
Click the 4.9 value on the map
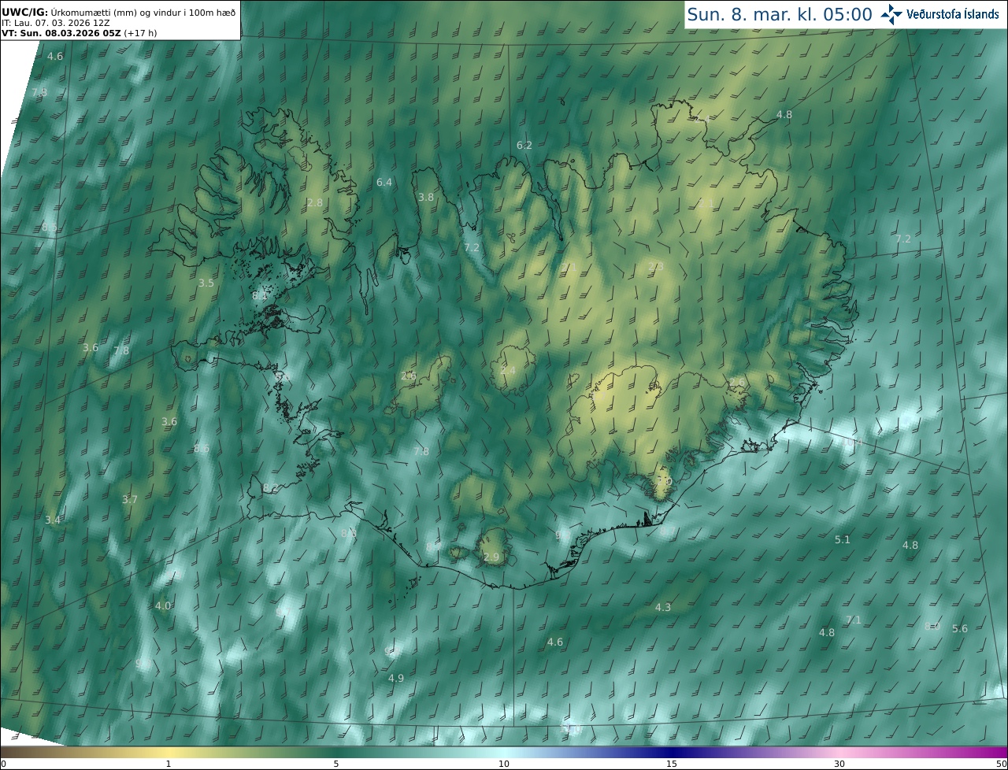(x=396, y=678)
